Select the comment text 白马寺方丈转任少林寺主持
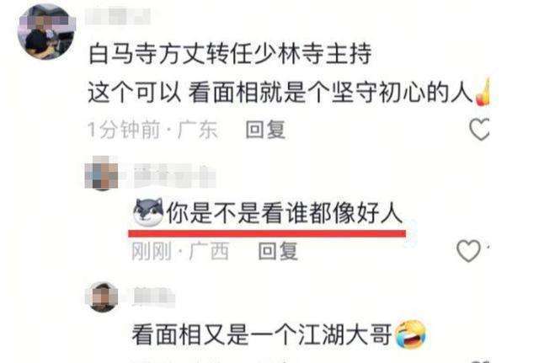 click(230, 54)
